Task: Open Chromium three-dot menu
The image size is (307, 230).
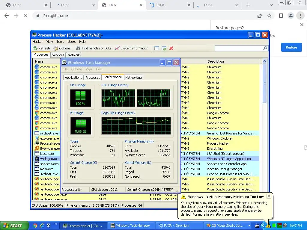Action: pos(300,16)
